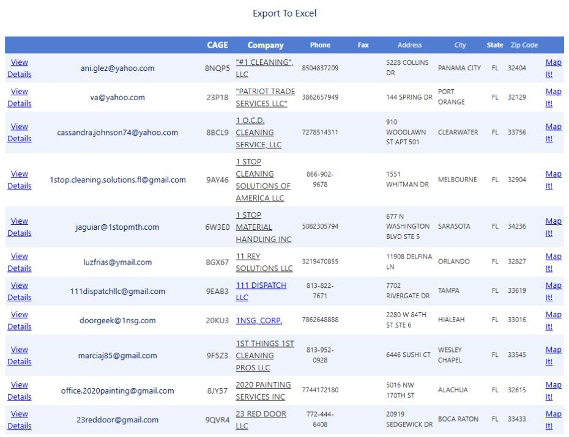569x437 pixels.
Task: Click the Phone column header
Action: coord(320,45)
